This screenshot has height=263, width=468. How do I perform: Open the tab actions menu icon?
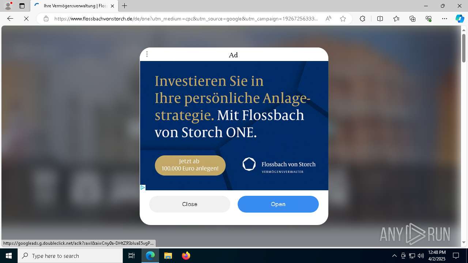coord(22,6)
